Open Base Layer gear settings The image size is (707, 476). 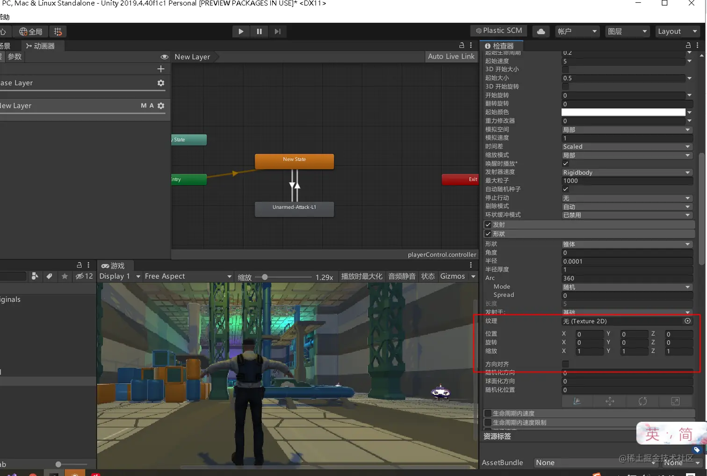tap(161, 83)
